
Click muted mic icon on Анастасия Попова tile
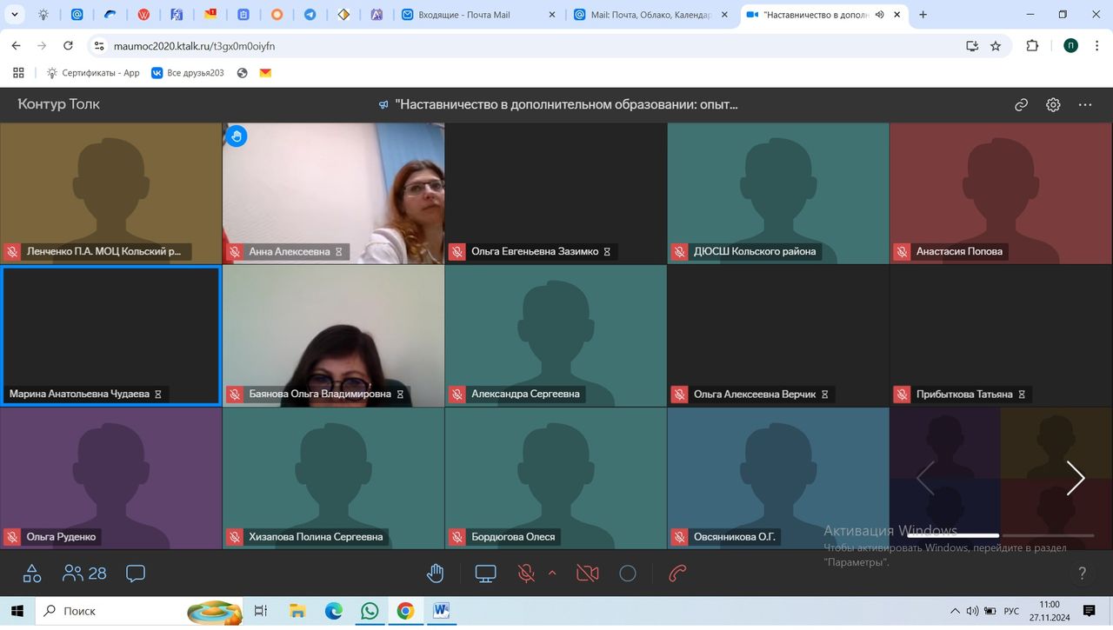pos(902,252)
